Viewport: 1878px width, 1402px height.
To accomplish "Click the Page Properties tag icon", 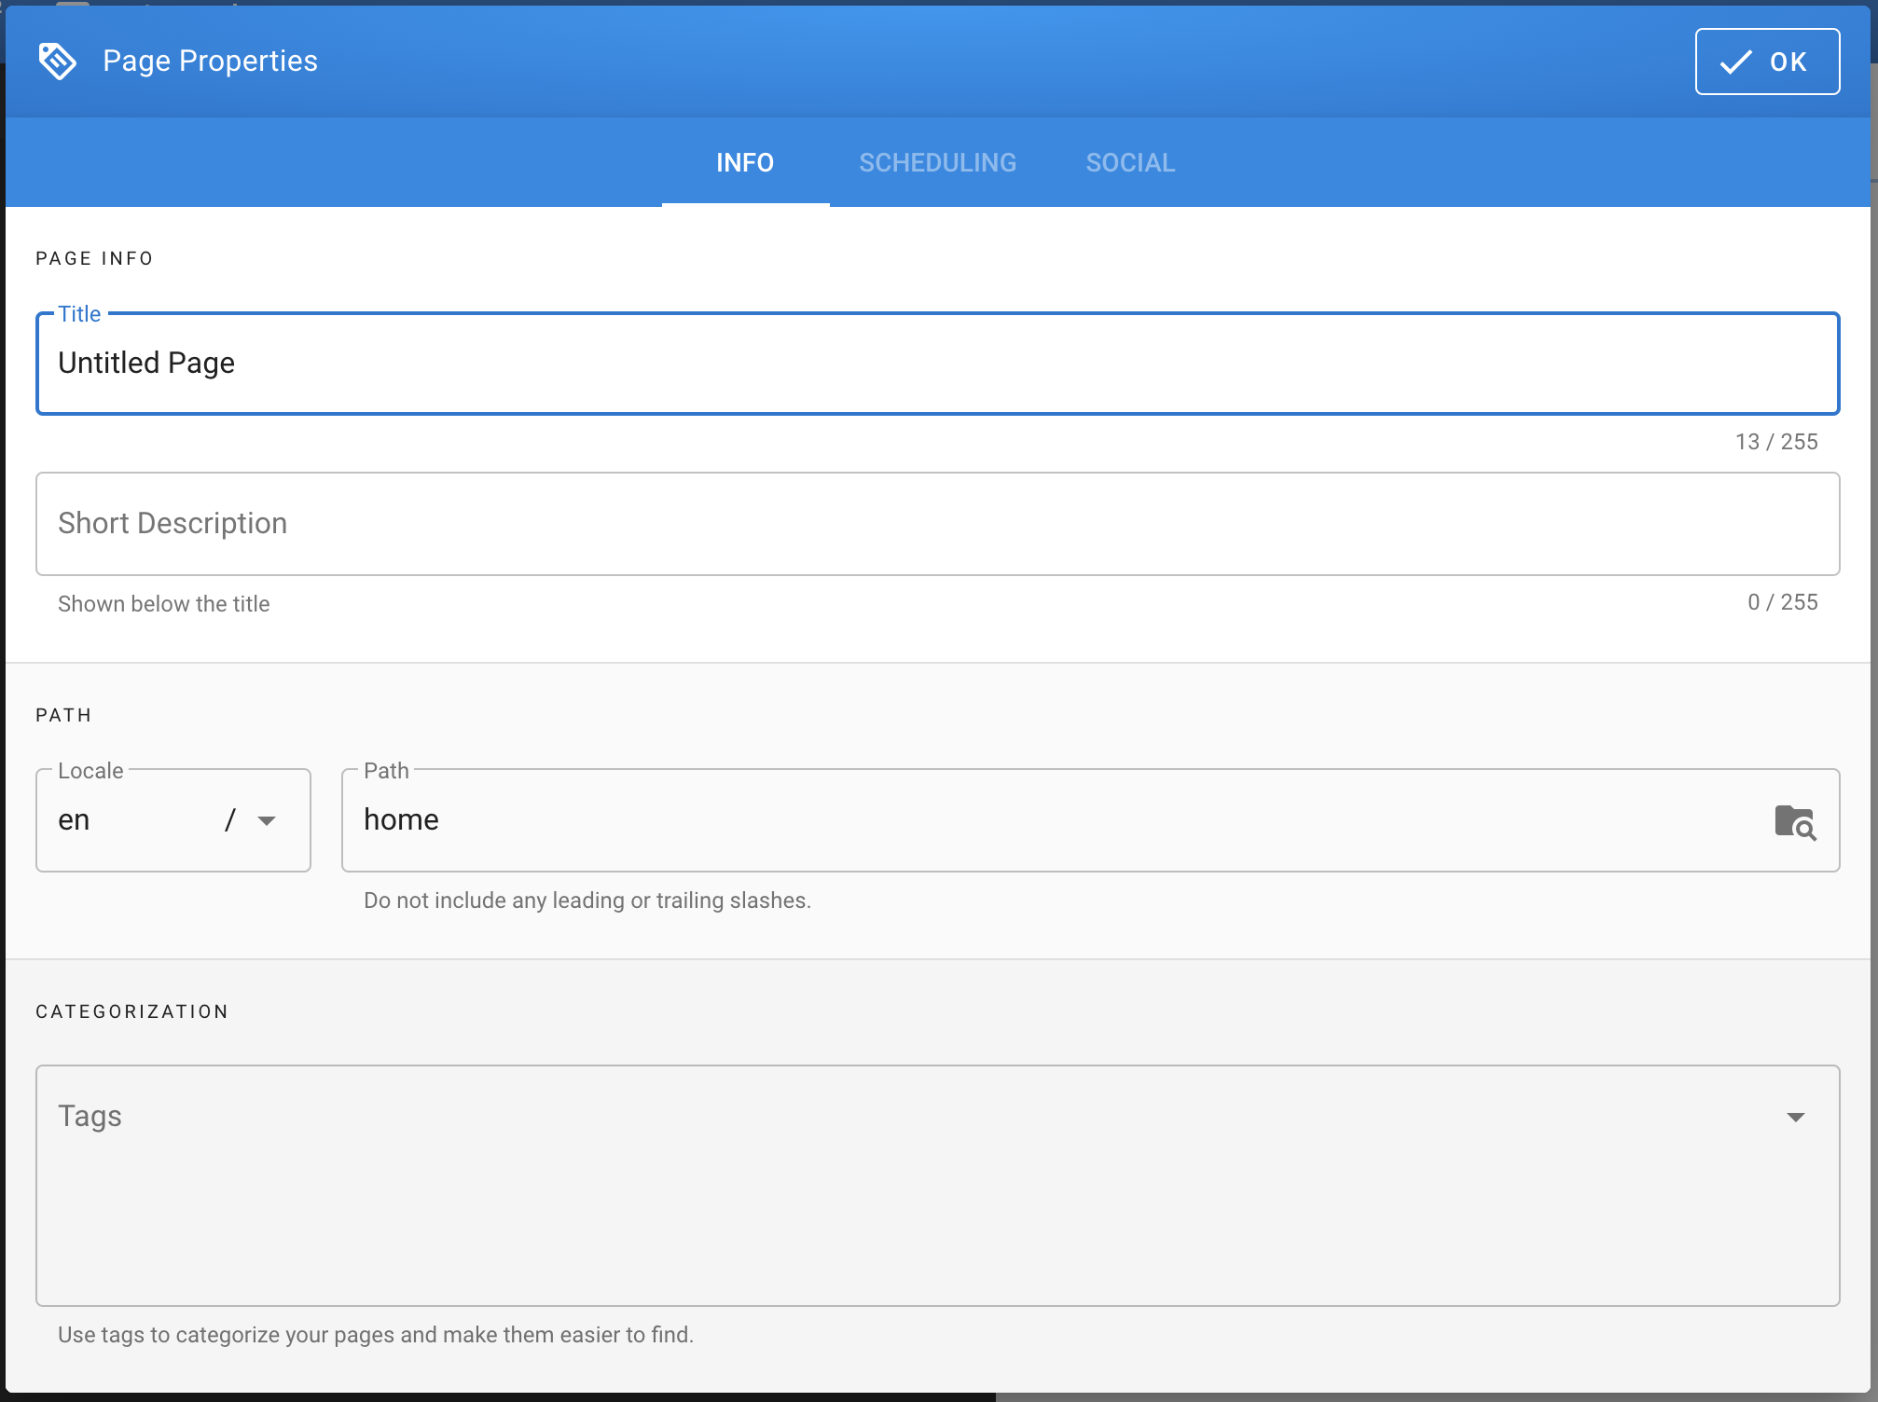I will pos(58,62).
